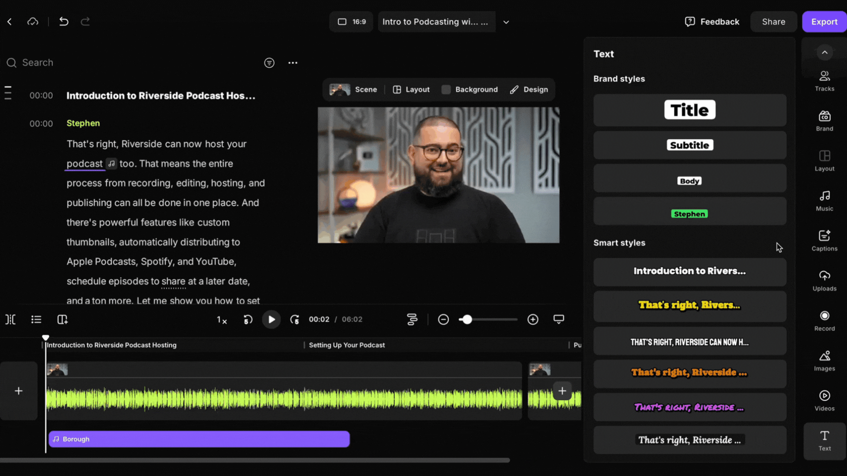Undo the last edit
Screen dimensions: 847x476
pyautogui.click(x=64, y=22)
